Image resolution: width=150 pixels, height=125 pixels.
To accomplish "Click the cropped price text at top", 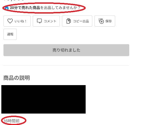I will click(14, 0).
